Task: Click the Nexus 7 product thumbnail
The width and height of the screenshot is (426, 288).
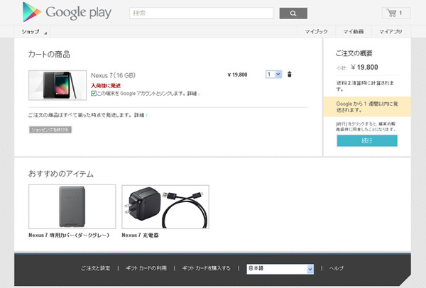Action: click(58, 85)
